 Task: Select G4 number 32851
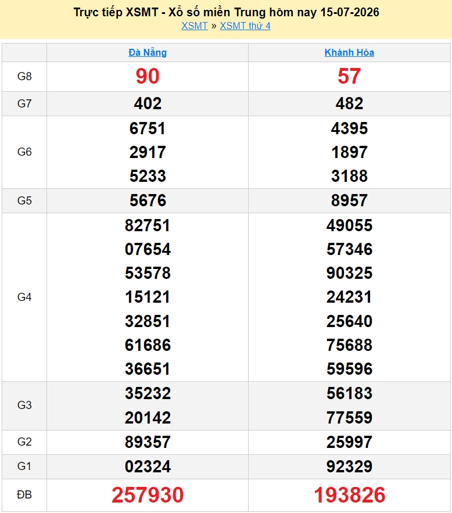click(148, 321)
